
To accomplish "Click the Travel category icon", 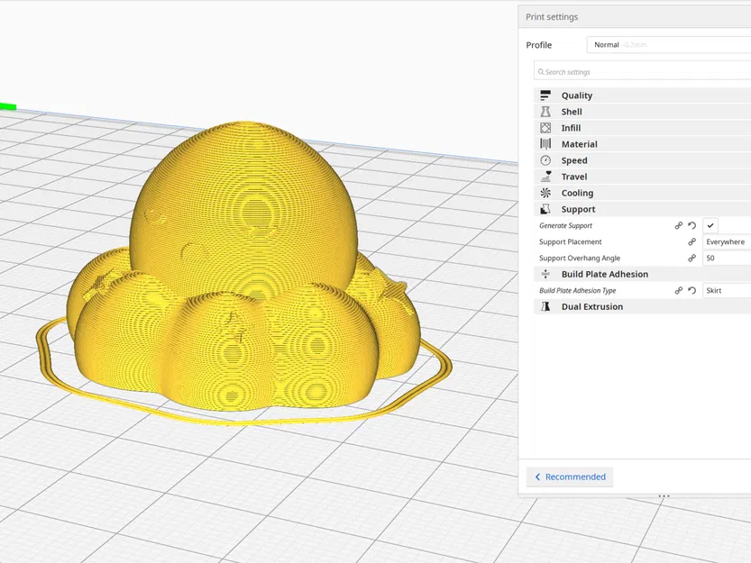I will pos(545,177).
